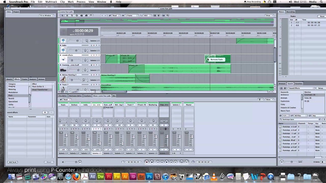Viewport: 326px width, 183px height.
Task: Choose Remove Fade context menu item
Action: [216, 59]
